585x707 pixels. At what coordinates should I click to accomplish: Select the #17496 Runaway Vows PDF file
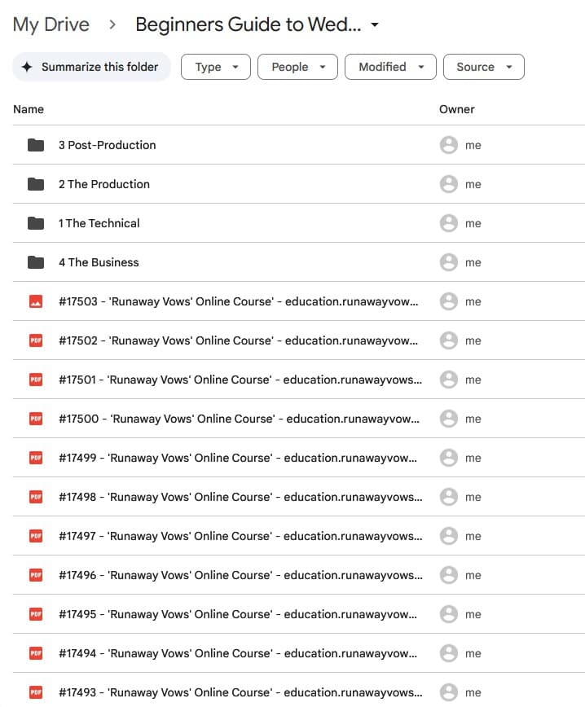click(x=240, y=575)
